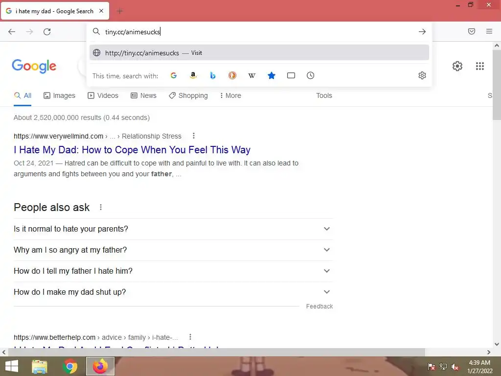Screen dimensions: 501x376
Task: Search this time with Wikipedia icon
Action: pyautogui.click(x=252, y=75)
